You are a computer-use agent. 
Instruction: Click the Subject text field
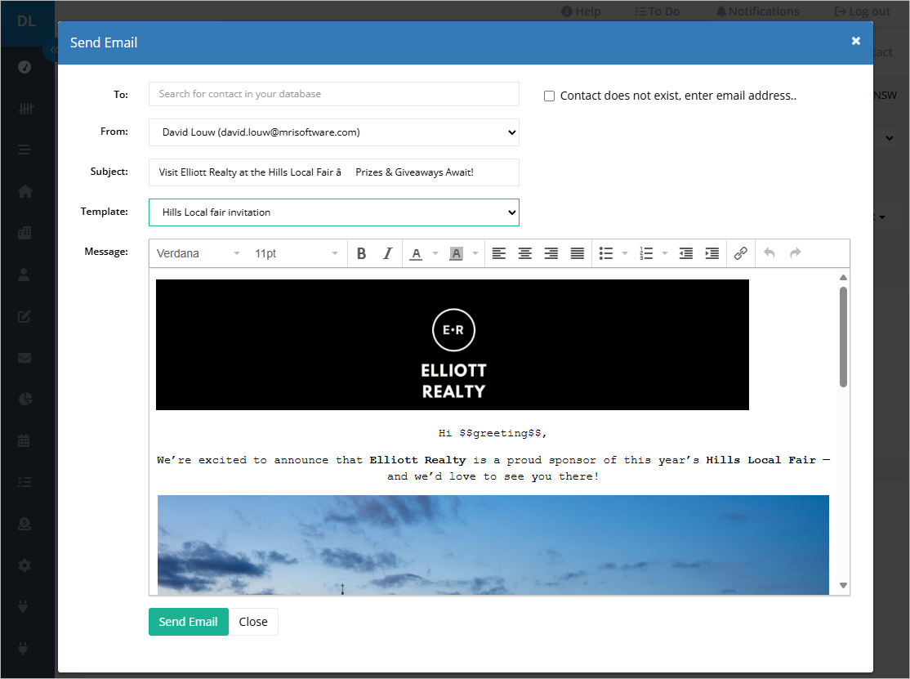(334, 172)
